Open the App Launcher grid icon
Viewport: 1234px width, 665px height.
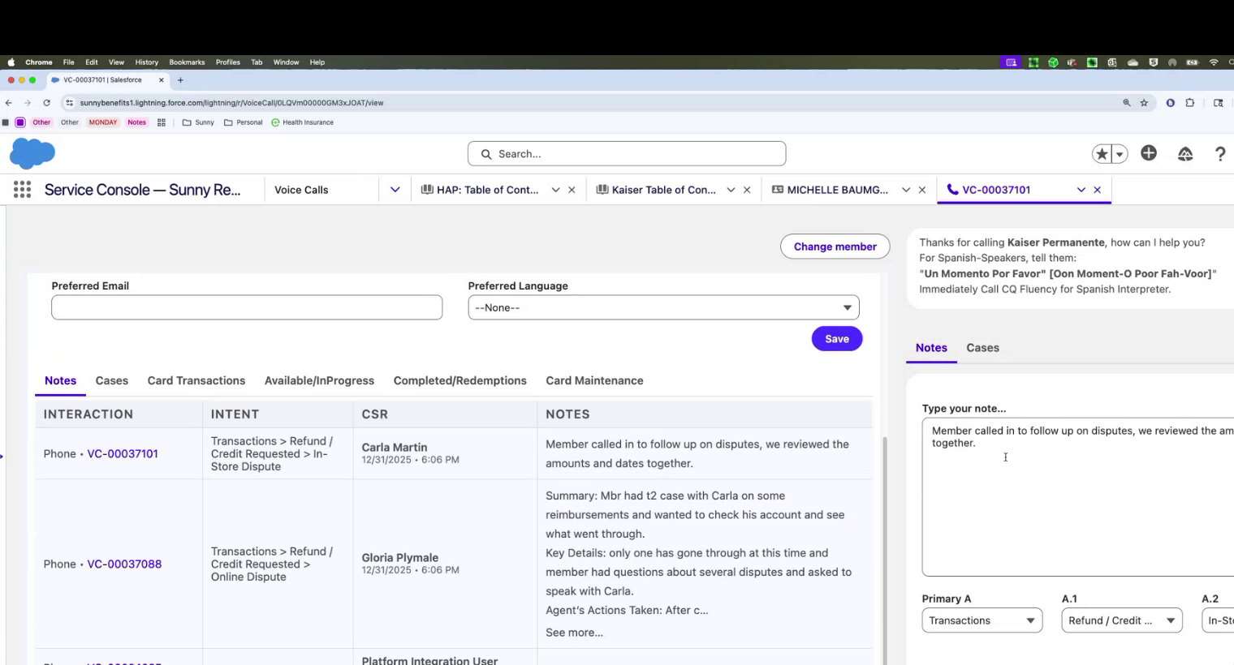[22, 190]
